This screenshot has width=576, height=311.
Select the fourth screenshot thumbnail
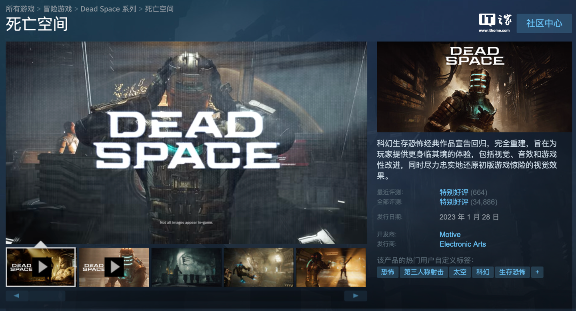coord(259,267)
